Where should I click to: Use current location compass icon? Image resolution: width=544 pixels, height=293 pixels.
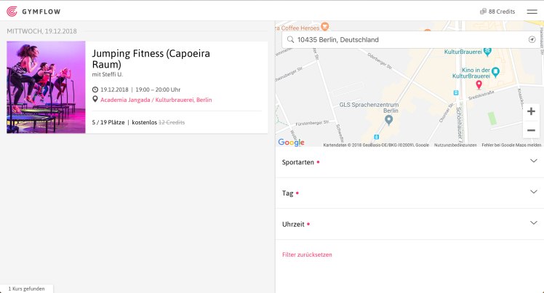(532, 39)
